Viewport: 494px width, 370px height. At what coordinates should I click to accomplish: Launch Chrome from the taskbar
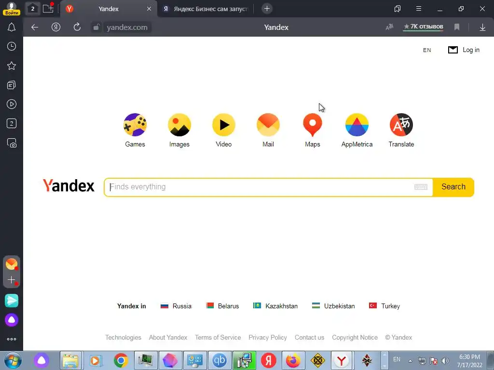pos(121,360)
